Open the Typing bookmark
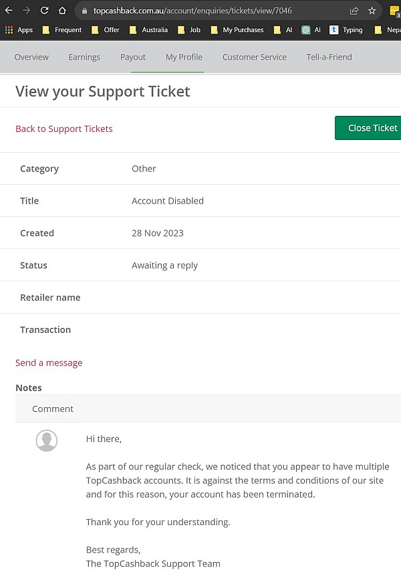This screenshot has width=401, height=578. click(346, 30)
